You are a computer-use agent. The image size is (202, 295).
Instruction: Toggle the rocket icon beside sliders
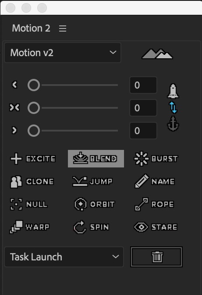click(173, 91)
